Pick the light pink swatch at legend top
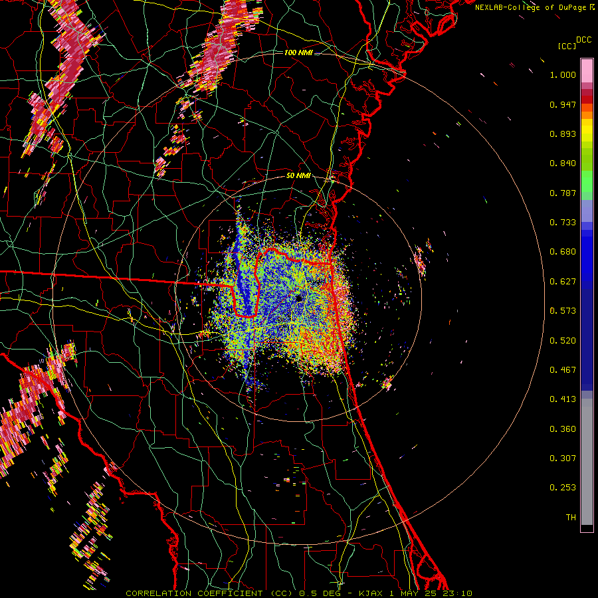Viewport: 598px width, 598px height. tap(587, 70)
